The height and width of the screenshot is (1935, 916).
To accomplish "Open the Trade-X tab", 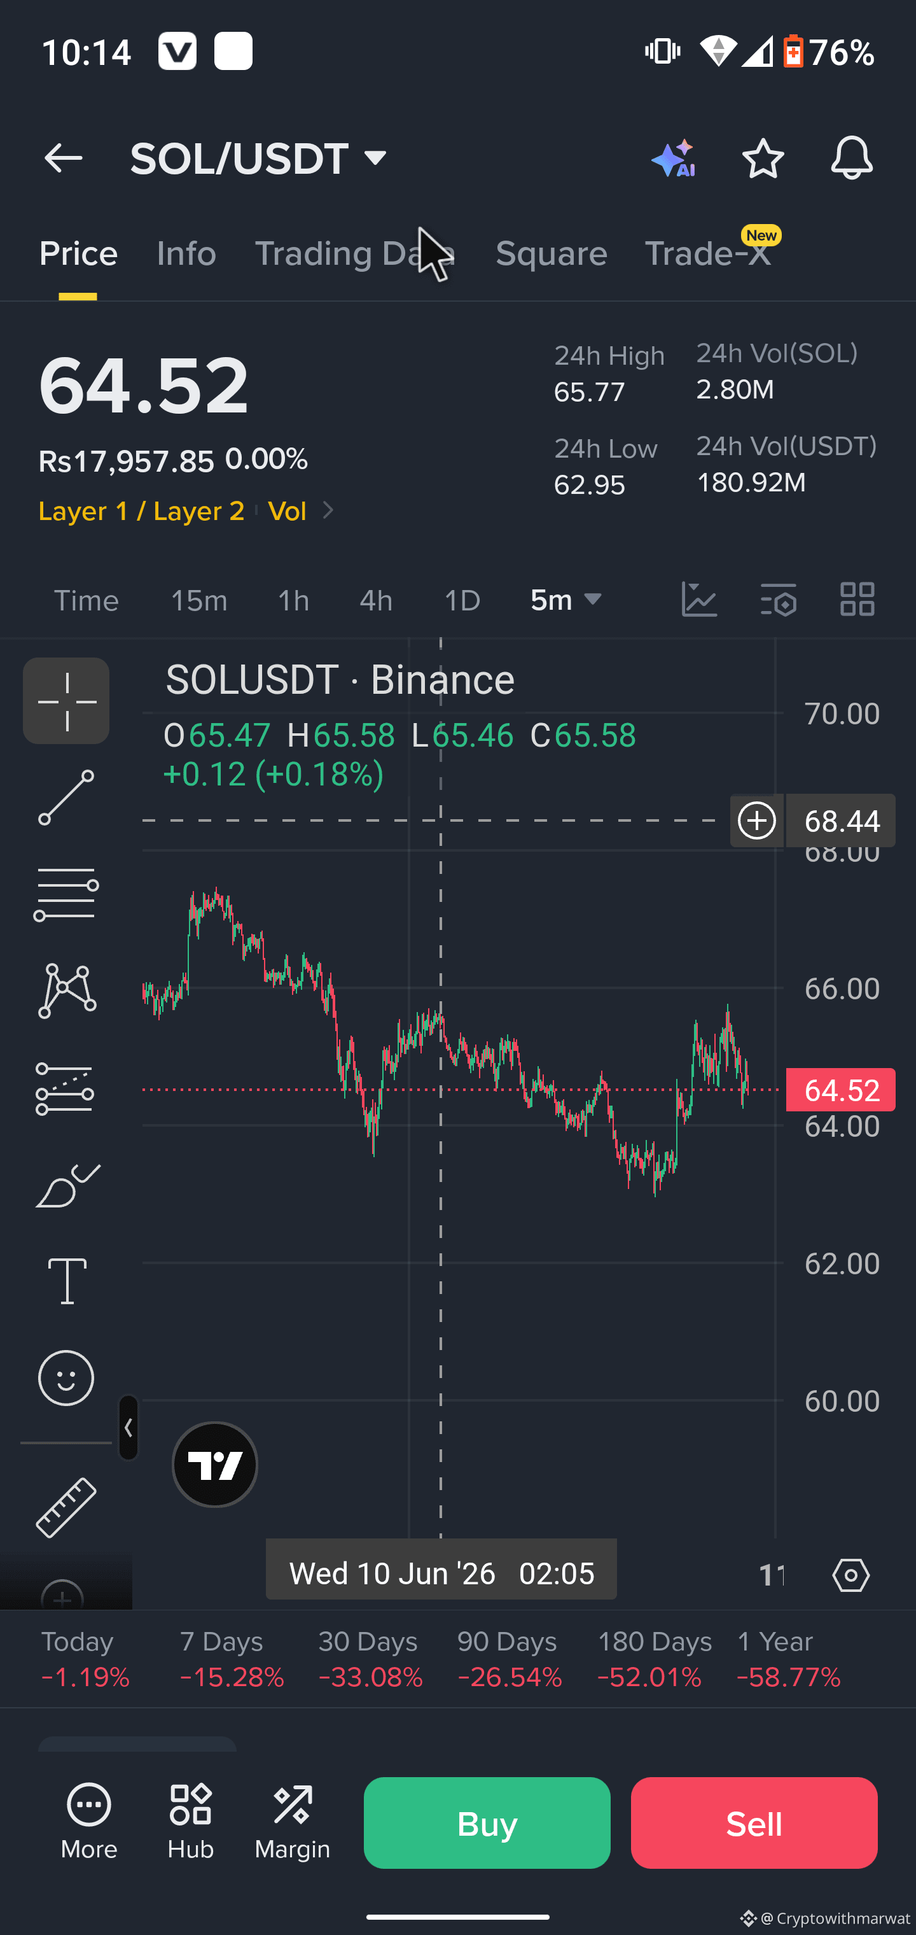I will [708, 254].
